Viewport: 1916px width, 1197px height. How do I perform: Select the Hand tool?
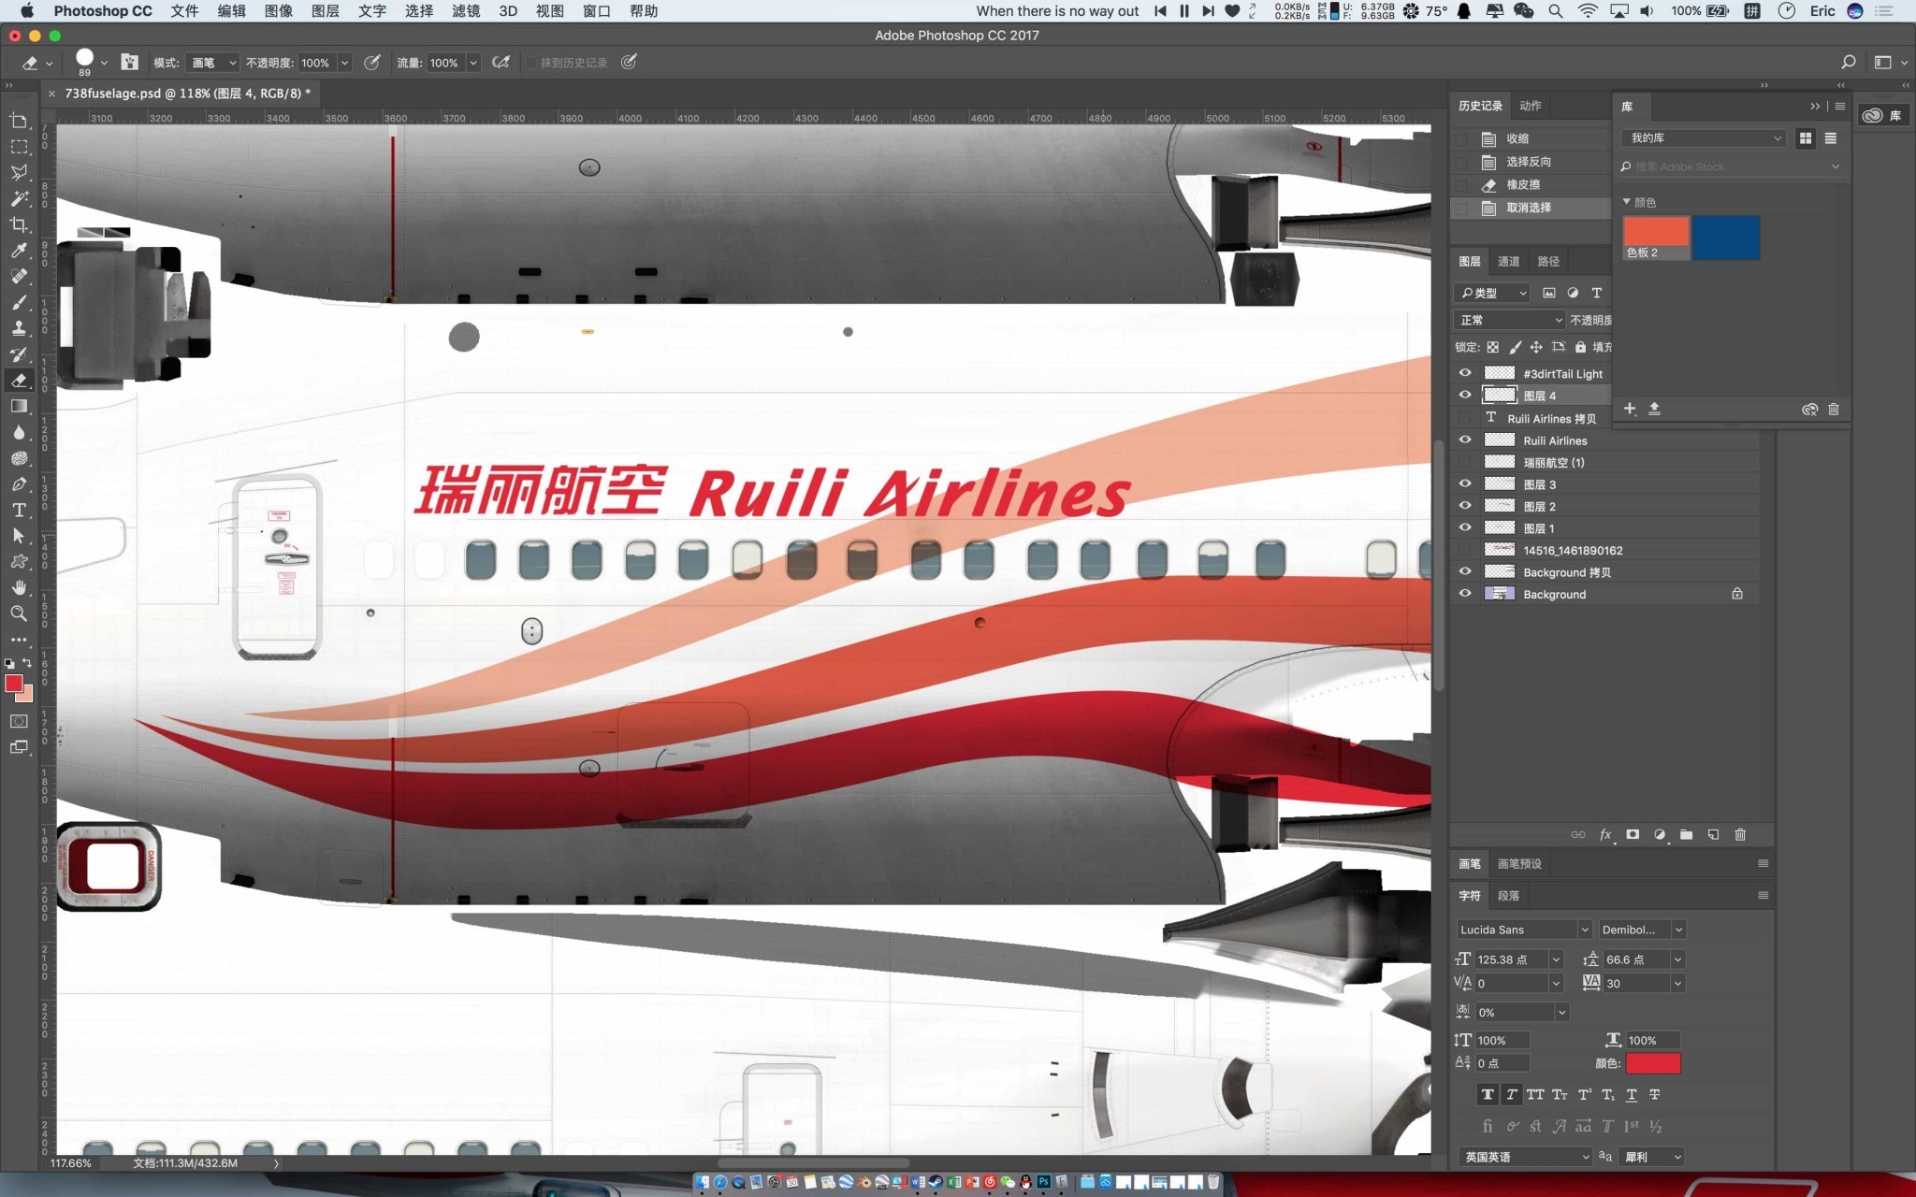point(19,588)
